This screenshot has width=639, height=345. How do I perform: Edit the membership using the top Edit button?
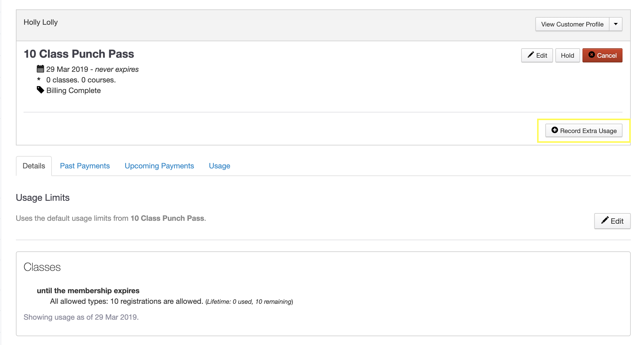(x=537, y=55)
